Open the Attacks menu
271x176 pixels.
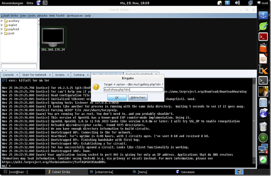pyautogui.click(x=42, y=16)
